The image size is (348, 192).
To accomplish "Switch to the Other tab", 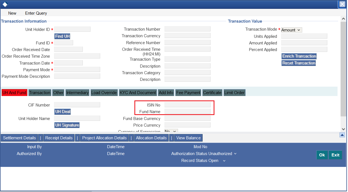I will 59,93.
